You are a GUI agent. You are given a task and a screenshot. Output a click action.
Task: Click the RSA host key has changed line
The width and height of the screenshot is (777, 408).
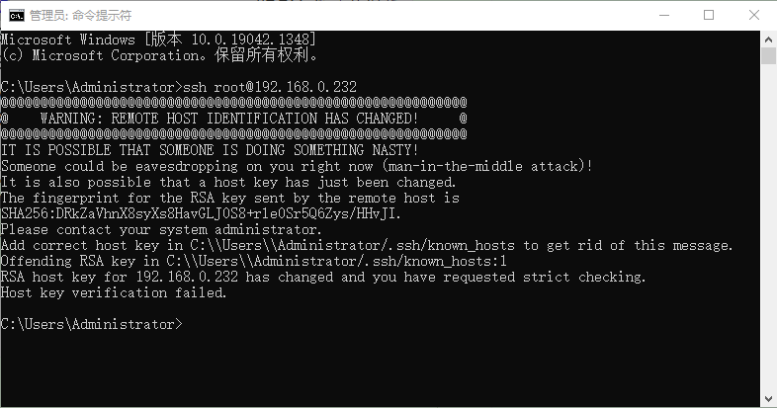click(x=322, y=277)
